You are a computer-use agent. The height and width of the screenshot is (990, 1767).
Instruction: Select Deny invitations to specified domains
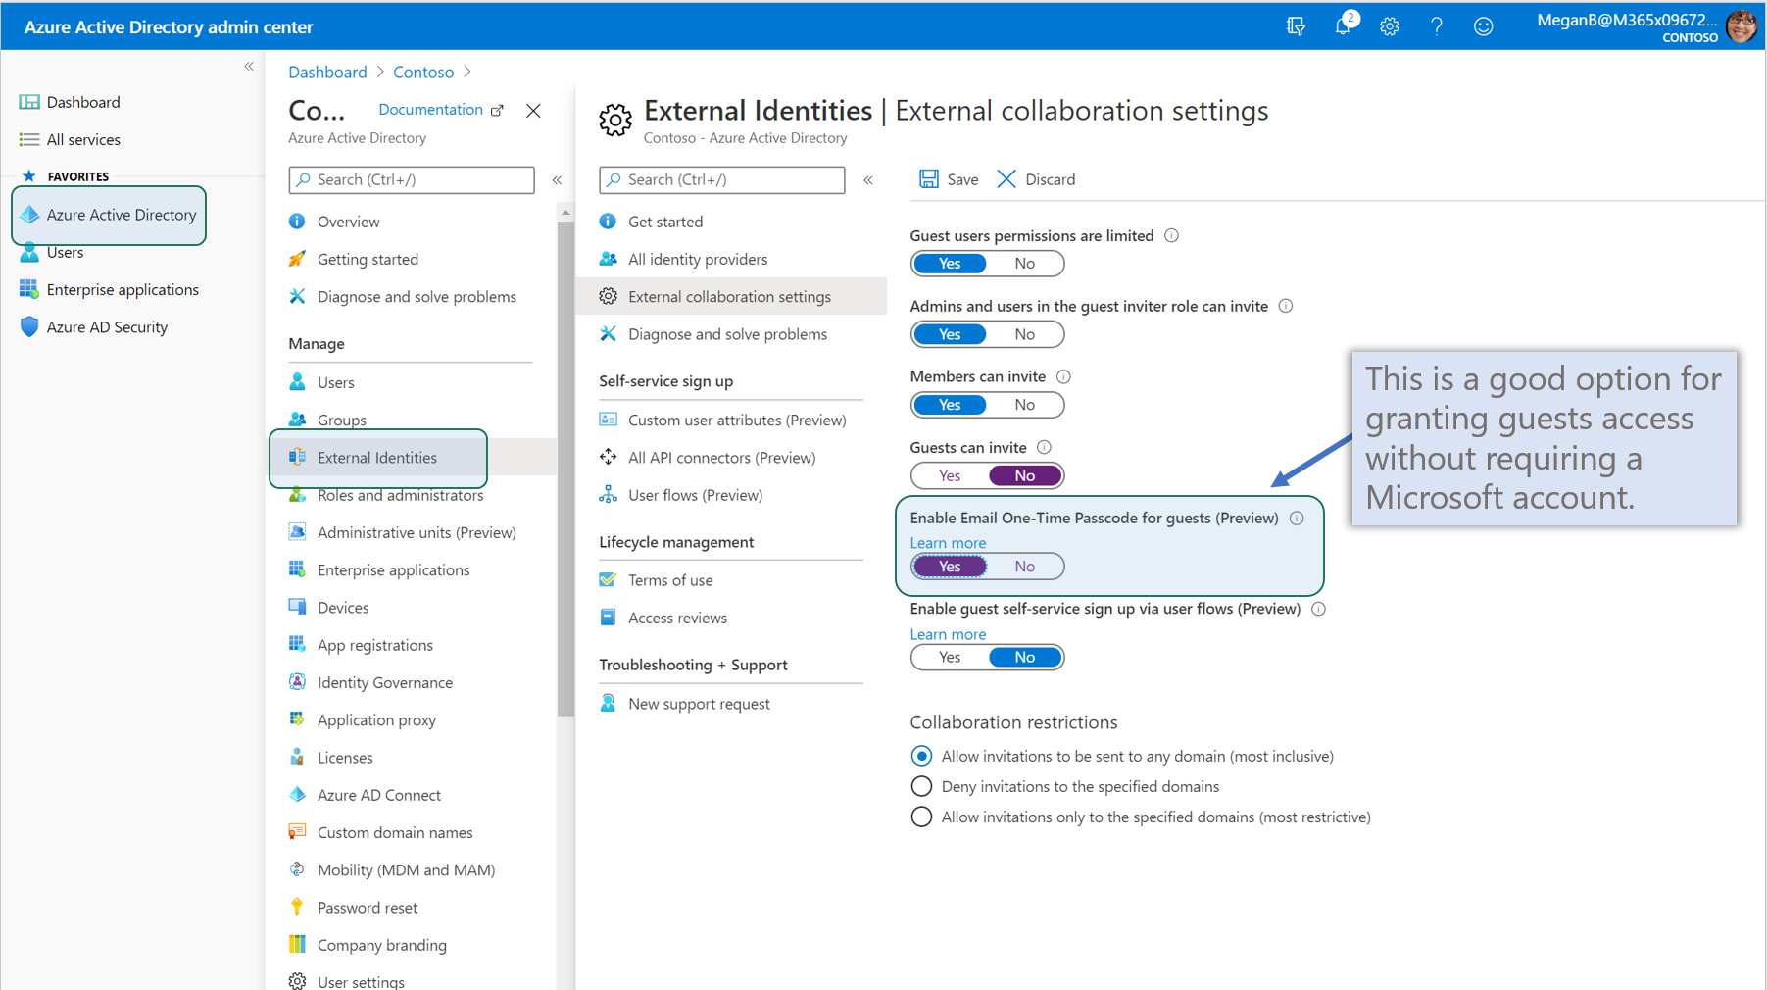(x=921, y=786)
